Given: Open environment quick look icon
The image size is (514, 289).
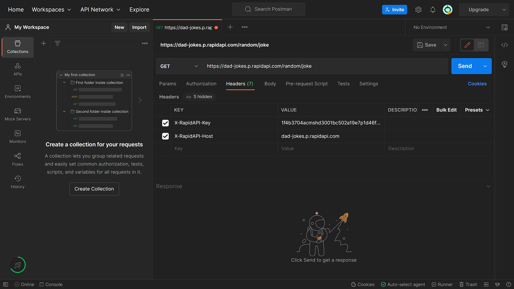Looking at the screenshot, I should (504, 27).
